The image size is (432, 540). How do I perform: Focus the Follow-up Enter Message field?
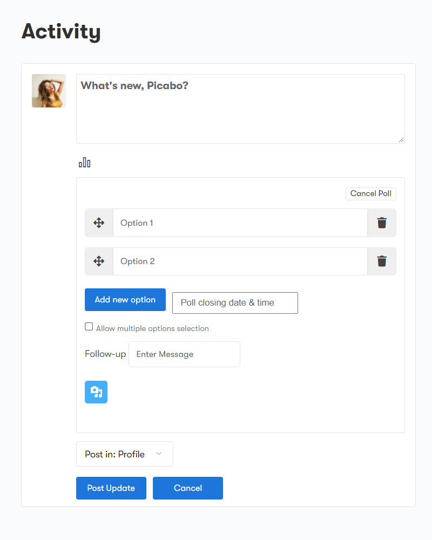[184, 354]
